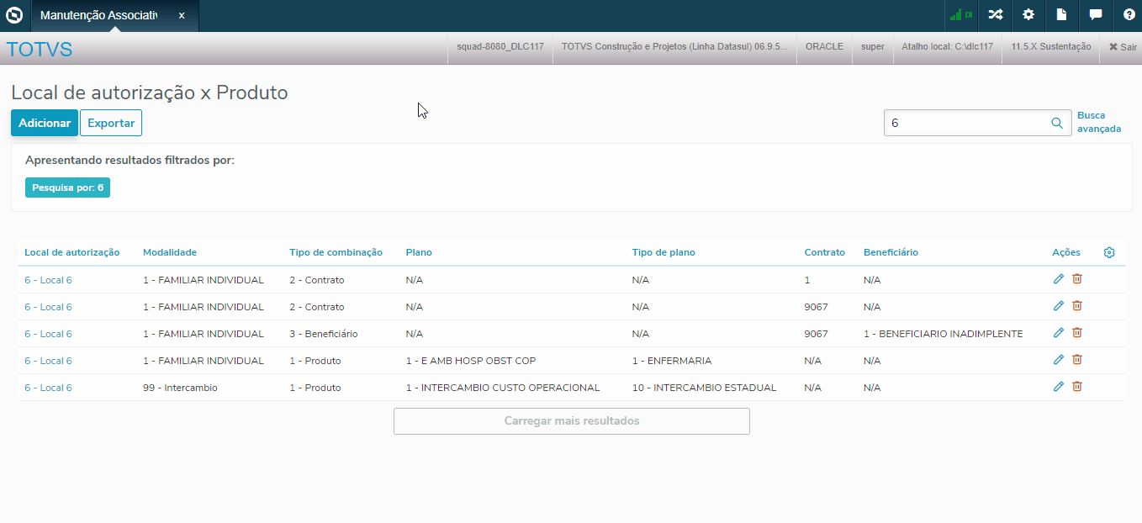
Task: Open 6 - Local 6 link in Intercambio row
Action: click(48, 388)
